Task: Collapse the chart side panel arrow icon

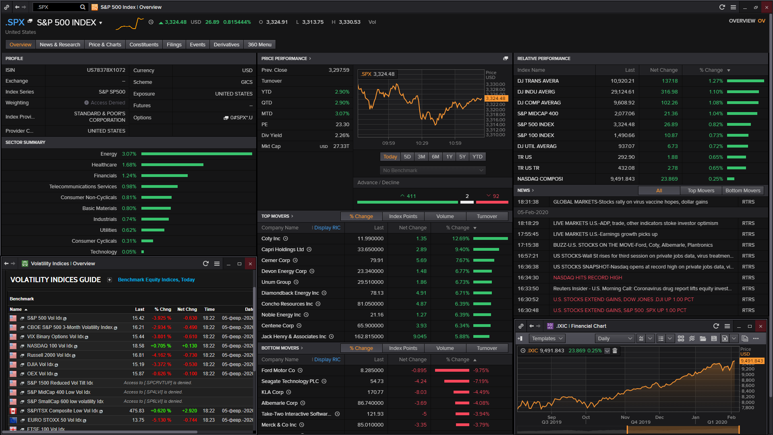Action: 520,339
